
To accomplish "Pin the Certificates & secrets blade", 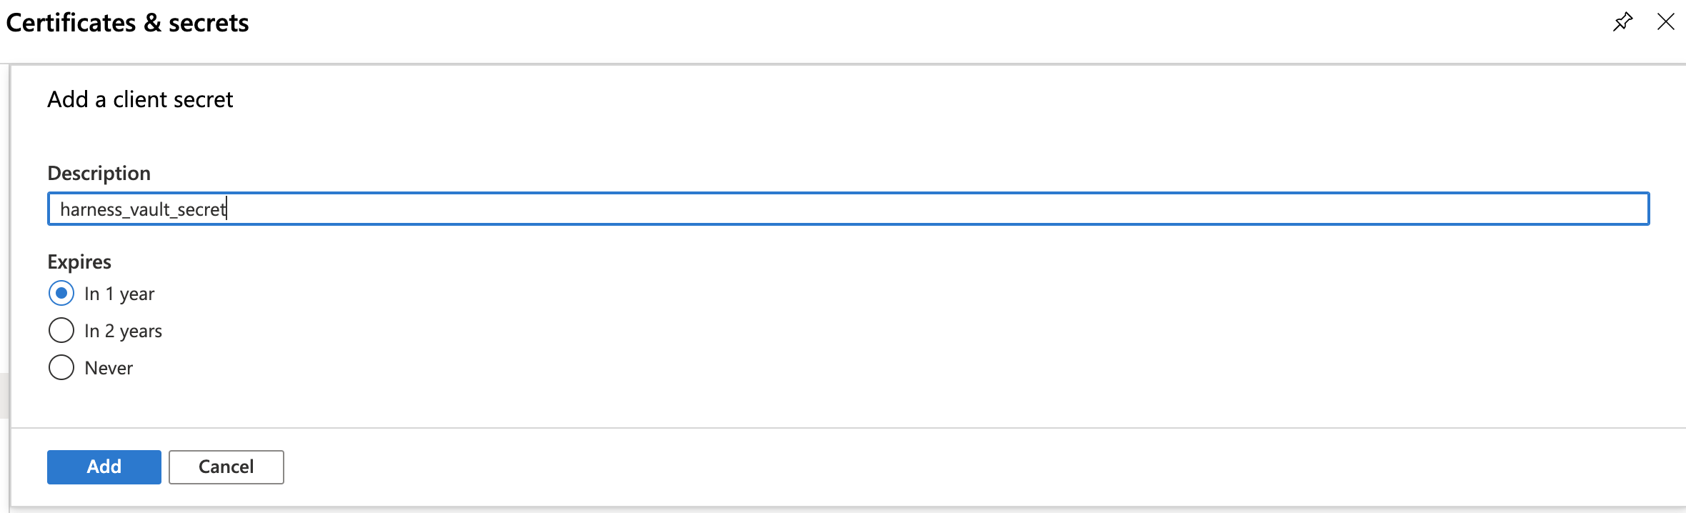I will 1622,22.
